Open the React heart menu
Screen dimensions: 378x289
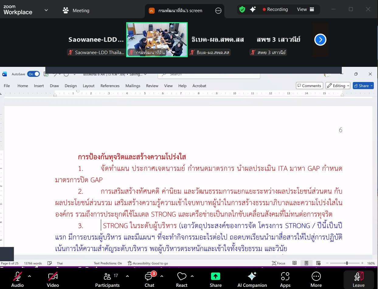click(182, 279)
